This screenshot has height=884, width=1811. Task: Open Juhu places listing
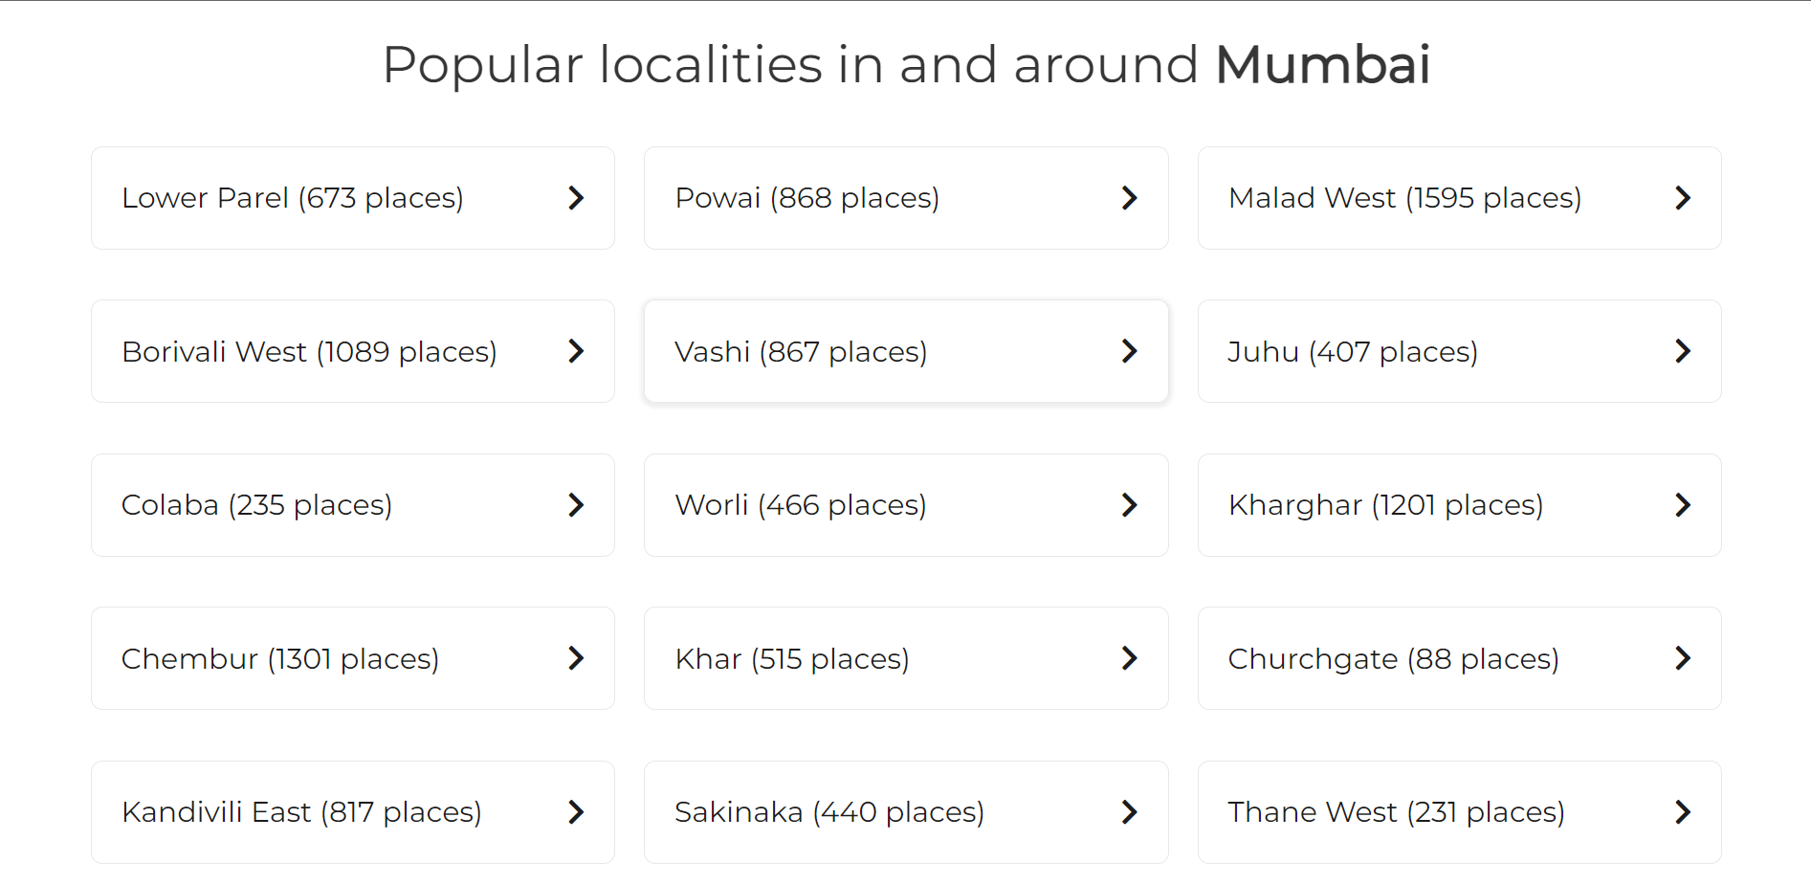tap(1457, 351)
